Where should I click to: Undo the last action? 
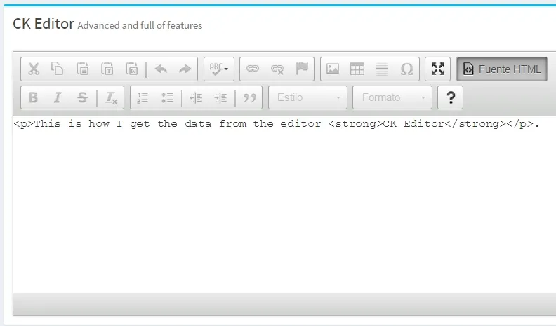tap(161, 69)
